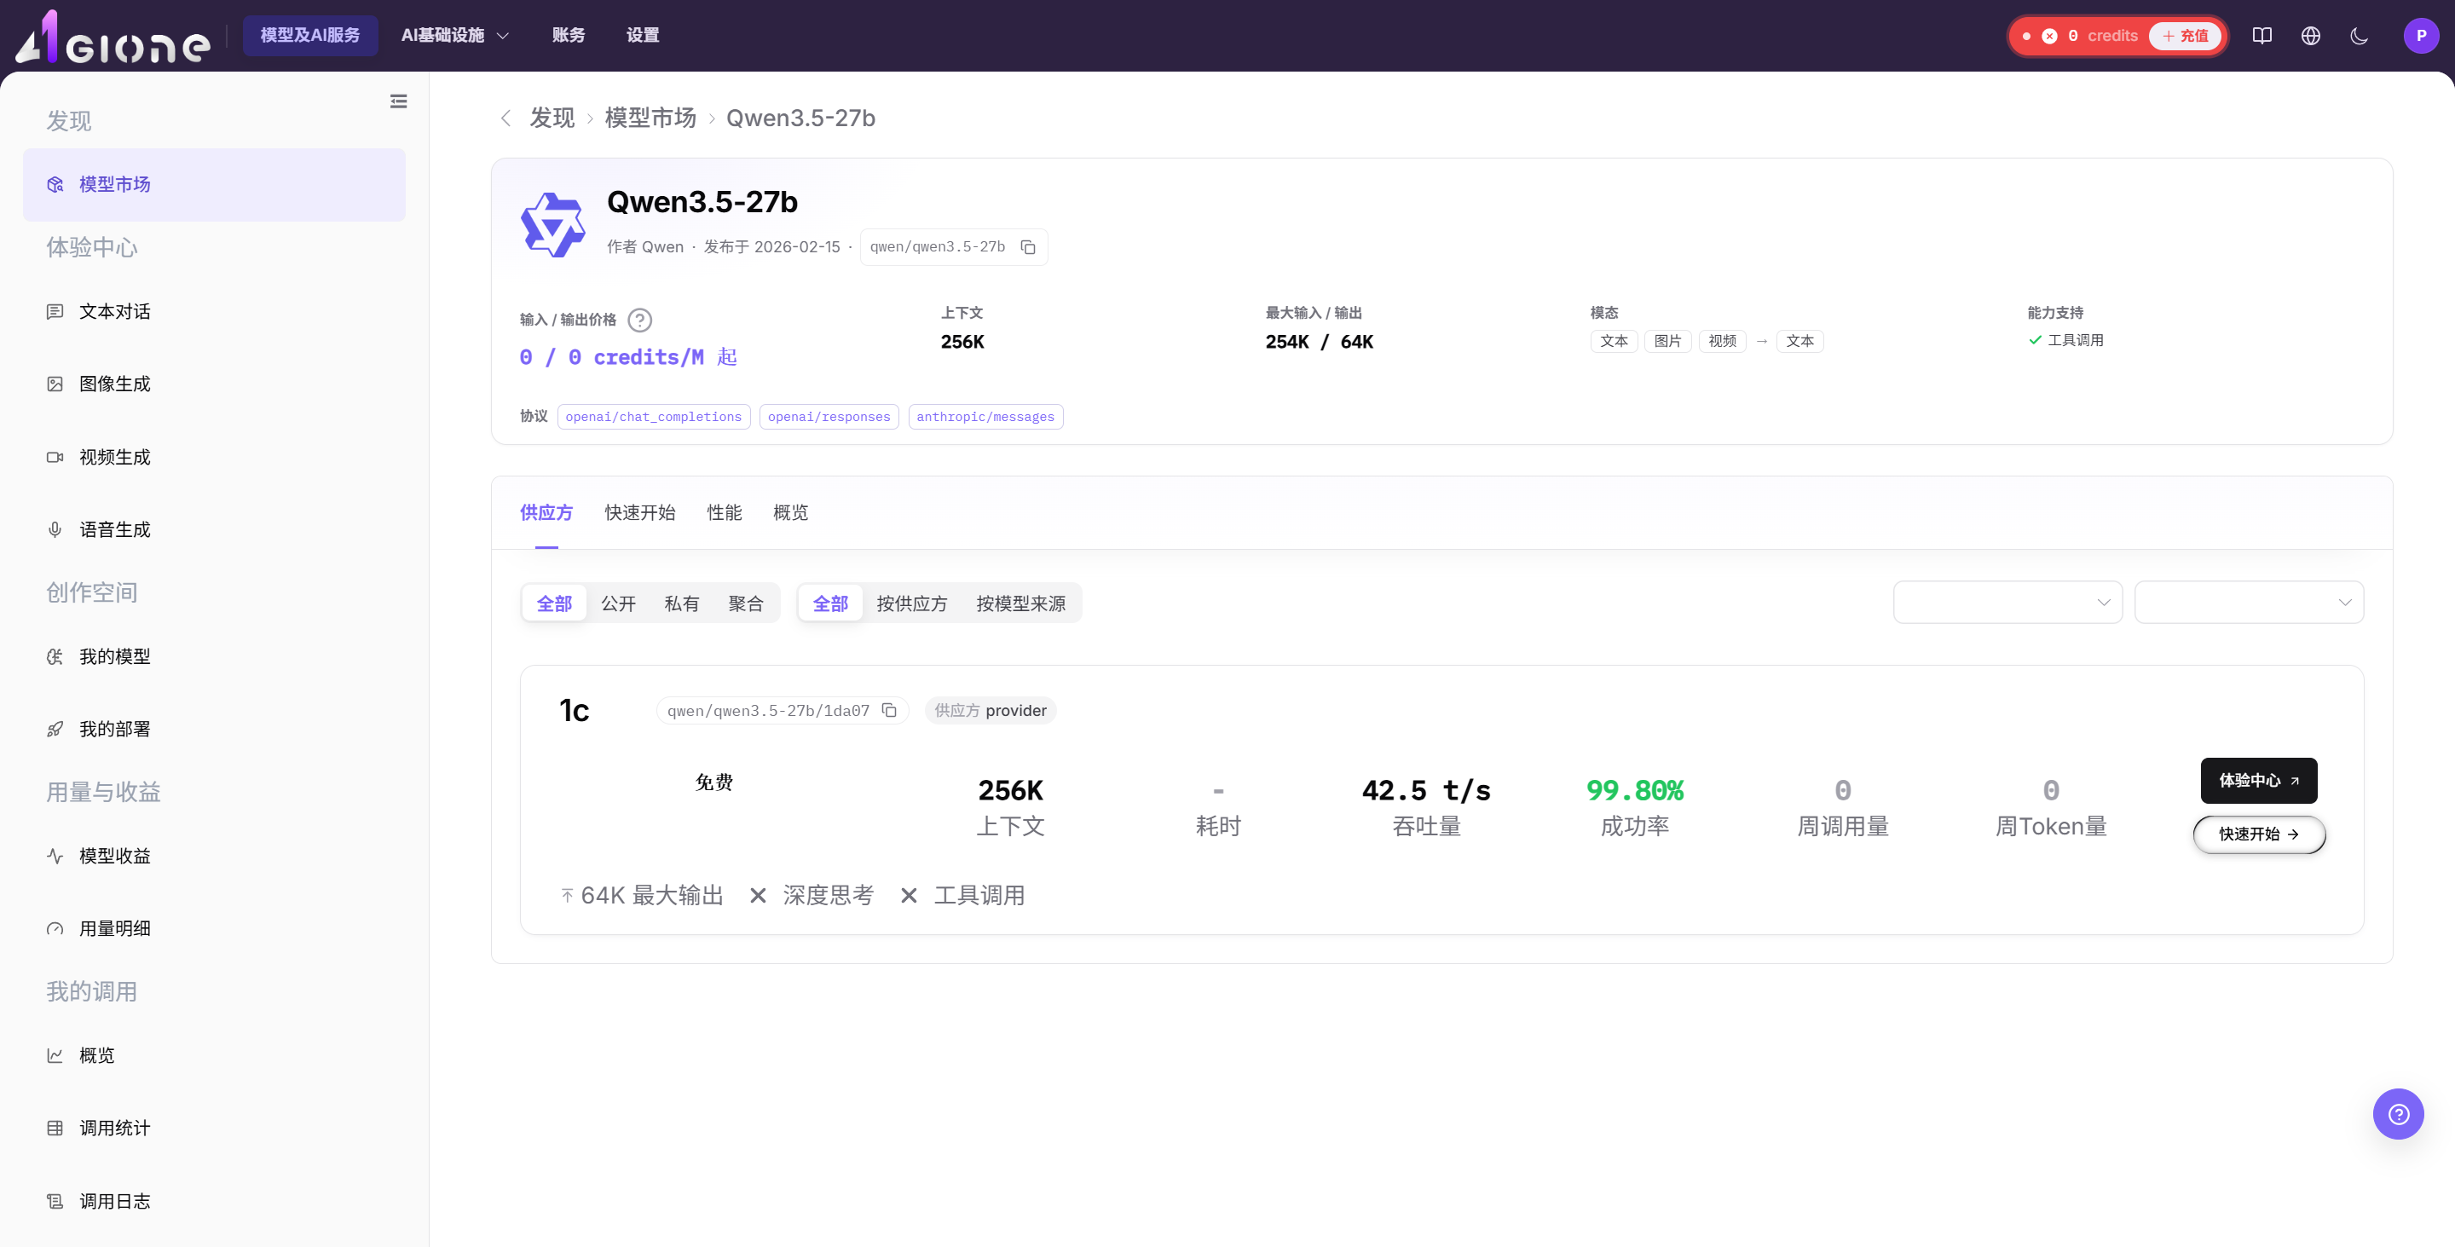Image resolution: width=2455 pixels, height=1247 pixels.
Task: Click 42.5 t/s throughput value
Action: [1426, 791]
